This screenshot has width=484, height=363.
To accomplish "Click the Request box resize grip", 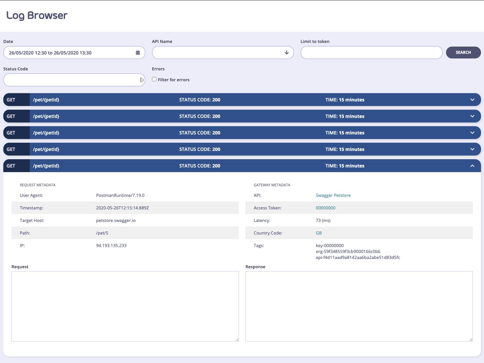I will pyautogui.click(x=237, y=339).
